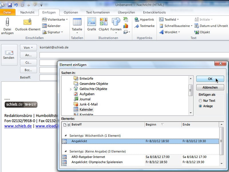
Task: Click the Hyperlink globe icon
Action: point(137,19)
